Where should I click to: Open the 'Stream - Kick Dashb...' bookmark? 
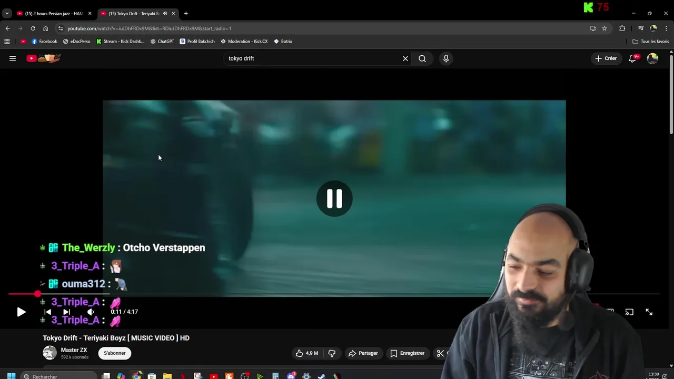point(121,41)
